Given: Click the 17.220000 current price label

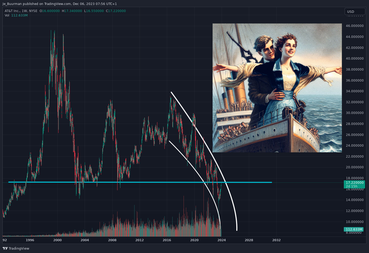Looking at the screenshot, I should (355, 183).
